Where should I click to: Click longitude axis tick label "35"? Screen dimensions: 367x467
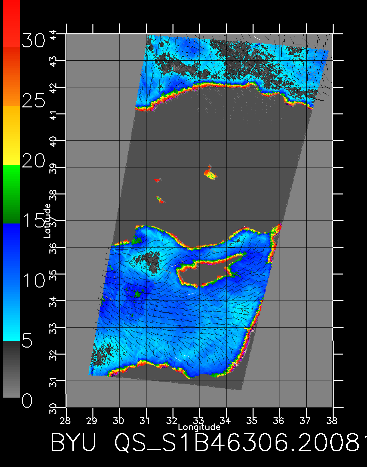[252, 420]
